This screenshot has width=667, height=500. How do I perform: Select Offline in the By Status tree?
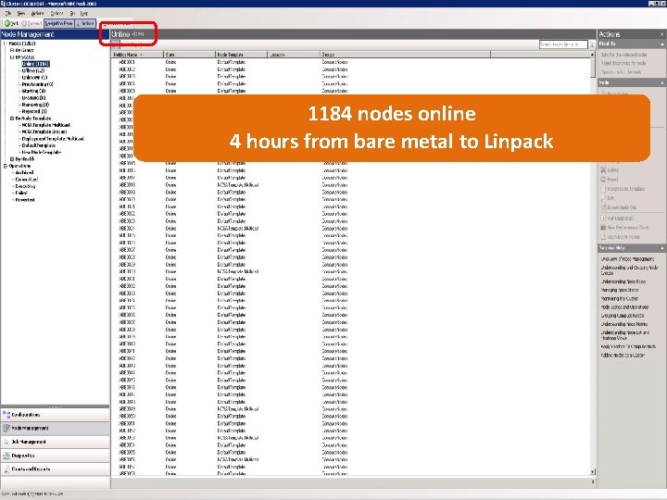33,70
